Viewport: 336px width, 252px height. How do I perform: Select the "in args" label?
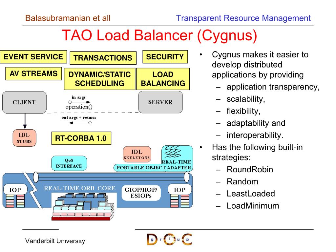[79, 97]
